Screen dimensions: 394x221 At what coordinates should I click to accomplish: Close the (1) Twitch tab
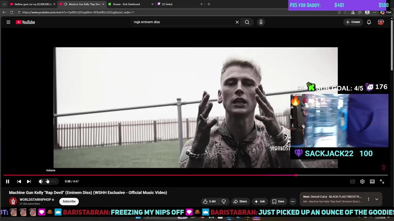(201, 4)
